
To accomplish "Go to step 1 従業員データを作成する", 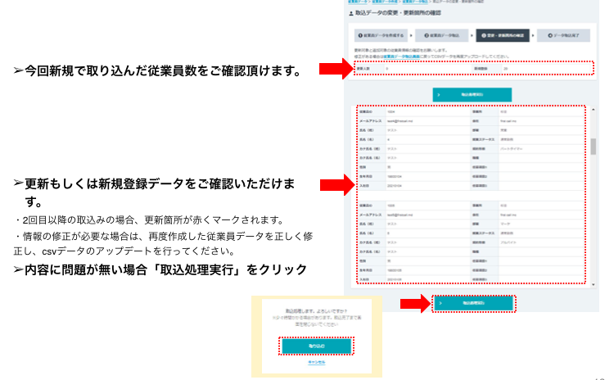I will (x=381, y=35).
